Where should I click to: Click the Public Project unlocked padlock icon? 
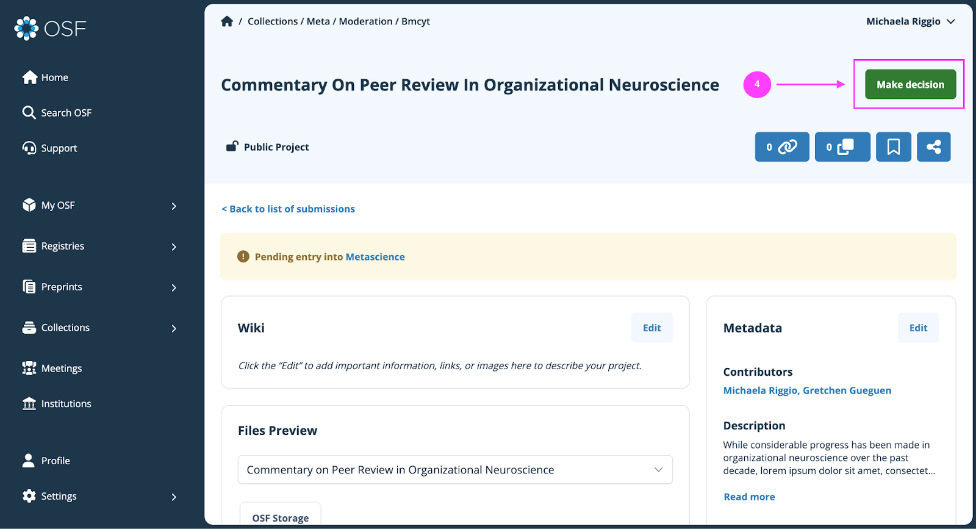pos(232,146)
